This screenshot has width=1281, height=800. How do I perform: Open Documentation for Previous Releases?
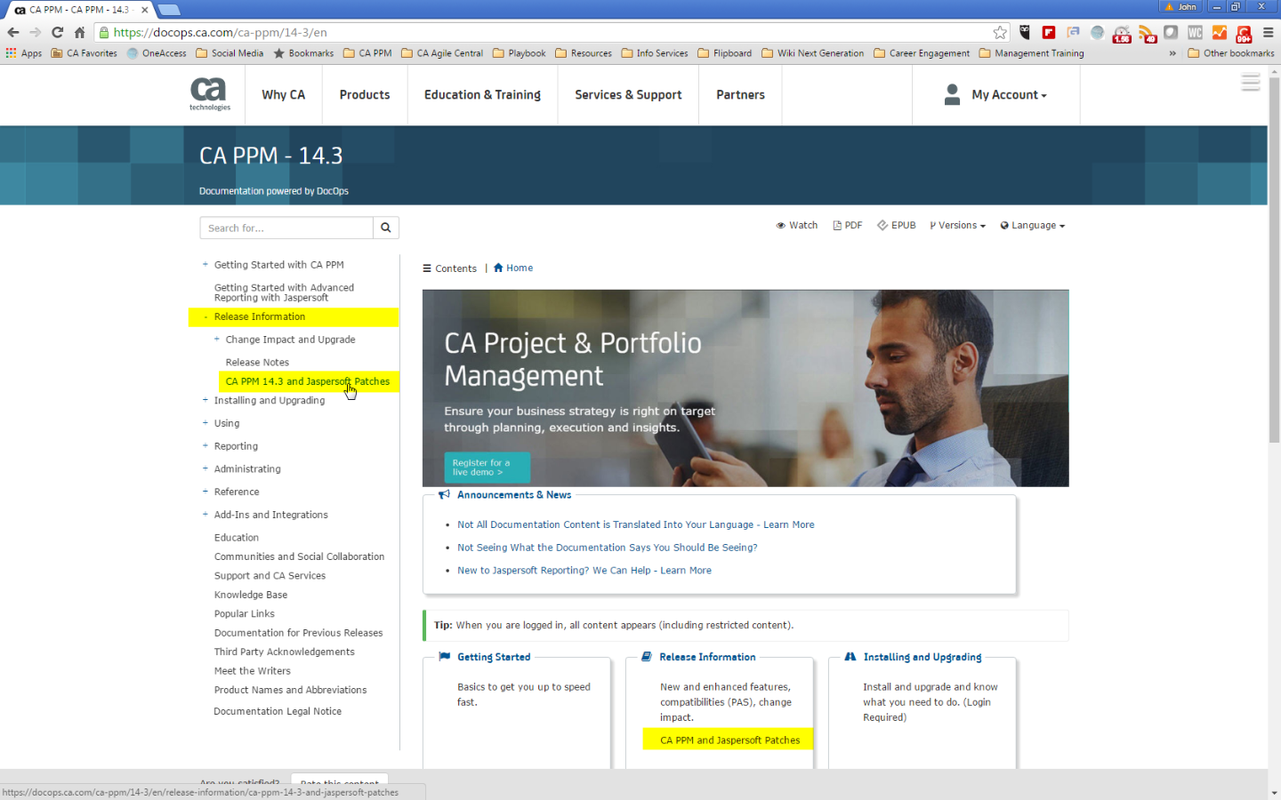coord(298,633)
